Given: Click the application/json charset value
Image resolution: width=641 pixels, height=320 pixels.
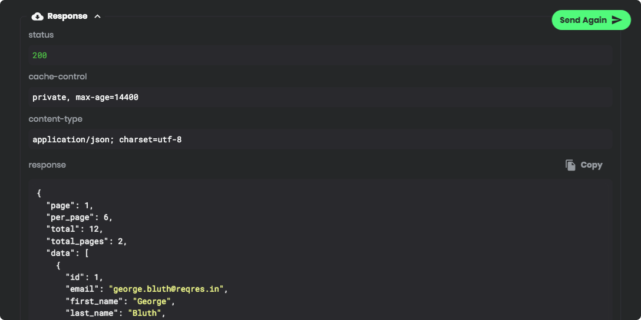Looking at the screenshot, I should 107,139.
